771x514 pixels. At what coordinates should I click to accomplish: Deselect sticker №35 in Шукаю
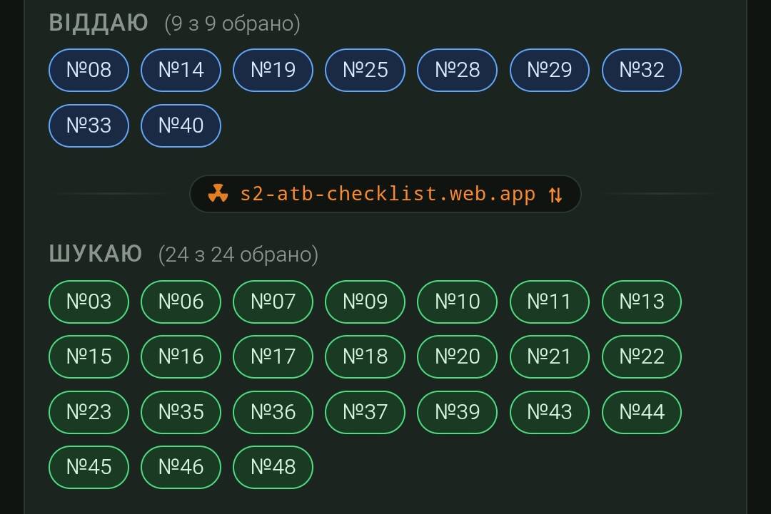pyautogui.click(x=181, y=412)
